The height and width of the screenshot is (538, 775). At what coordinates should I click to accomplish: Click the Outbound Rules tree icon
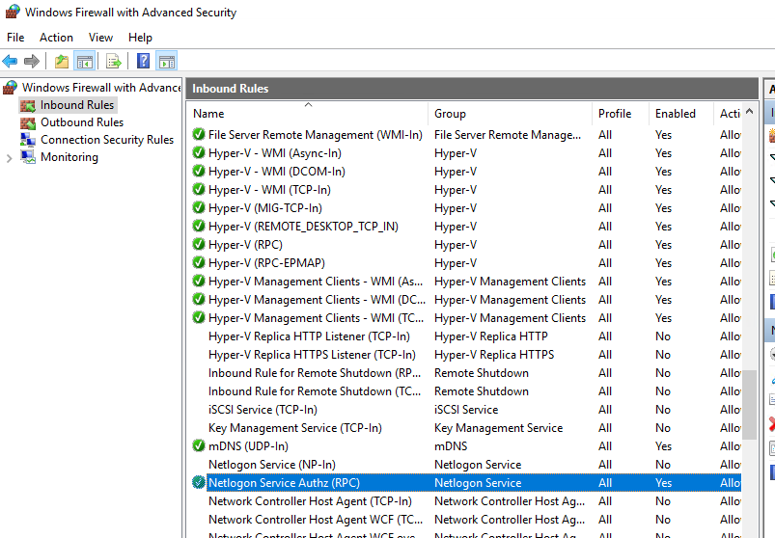(x=28, y=122)
